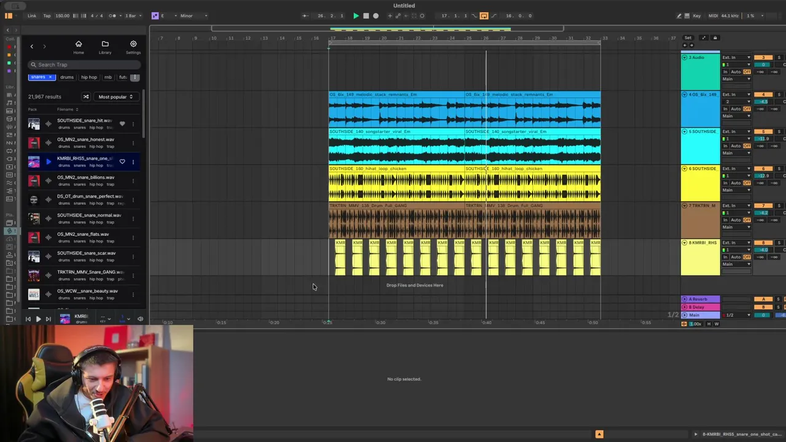This screenshot has width=786, height=442.
Task: Click the Set locator button
Action: click(688, 37)
